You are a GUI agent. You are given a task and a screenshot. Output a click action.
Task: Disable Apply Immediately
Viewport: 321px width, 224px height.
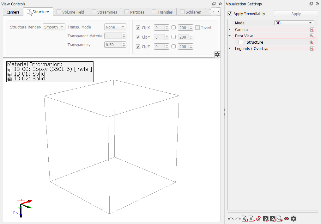pos(229,14)
